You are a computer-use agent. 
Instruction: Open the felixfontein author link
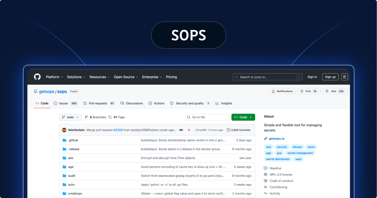(x=76, y=130)
